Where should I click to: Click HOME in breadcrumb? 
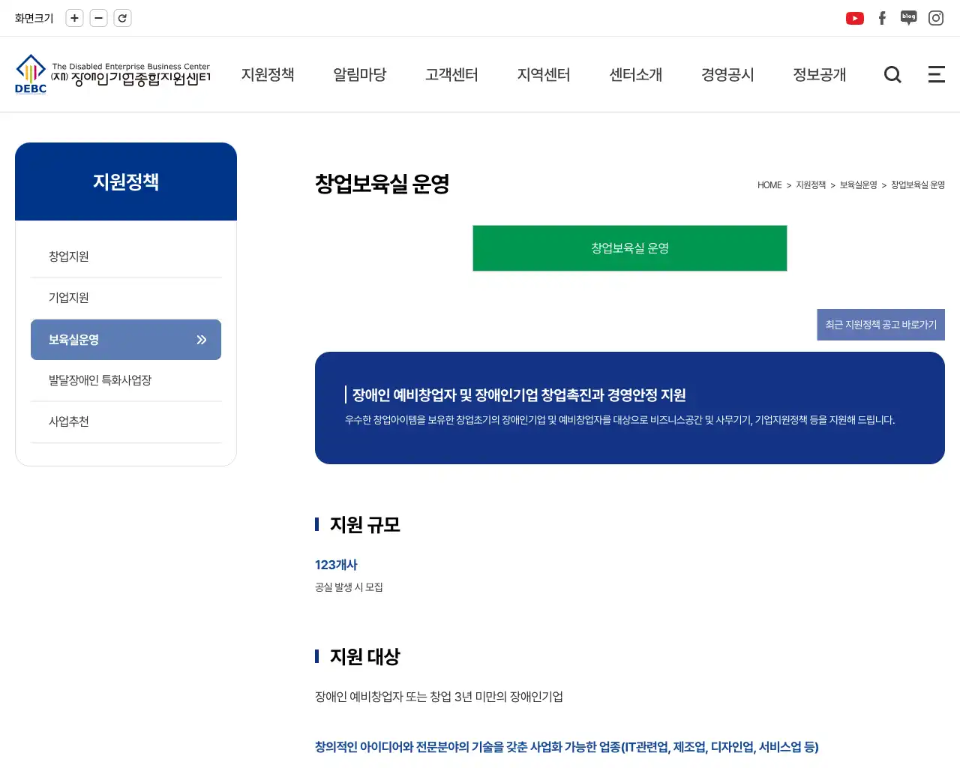(x=769, y=185)
